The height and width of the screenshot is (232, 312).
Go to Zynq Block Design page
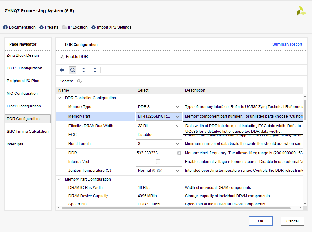pyautogui.click(x=23, y=55)
